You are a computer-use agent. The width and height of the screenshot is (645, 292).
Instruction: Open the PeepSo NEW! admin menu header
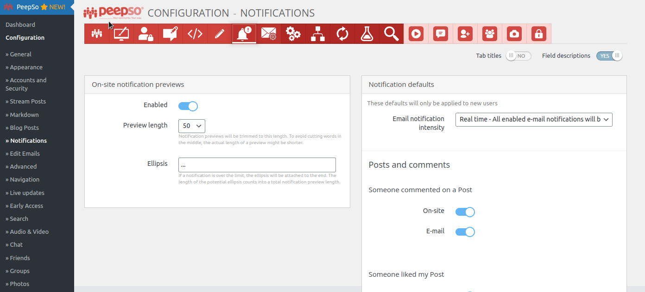click(37, 7)
